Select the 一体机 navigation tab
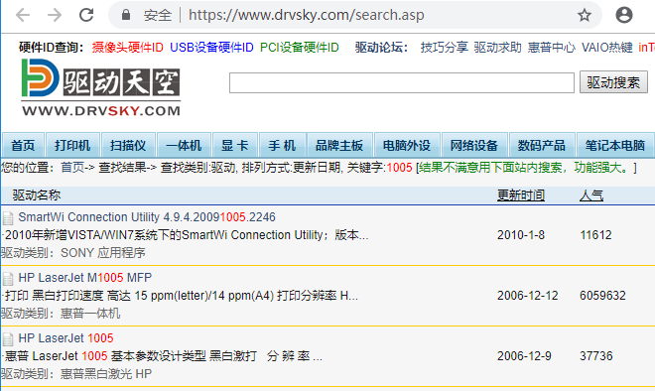 (x=184, y=145)
